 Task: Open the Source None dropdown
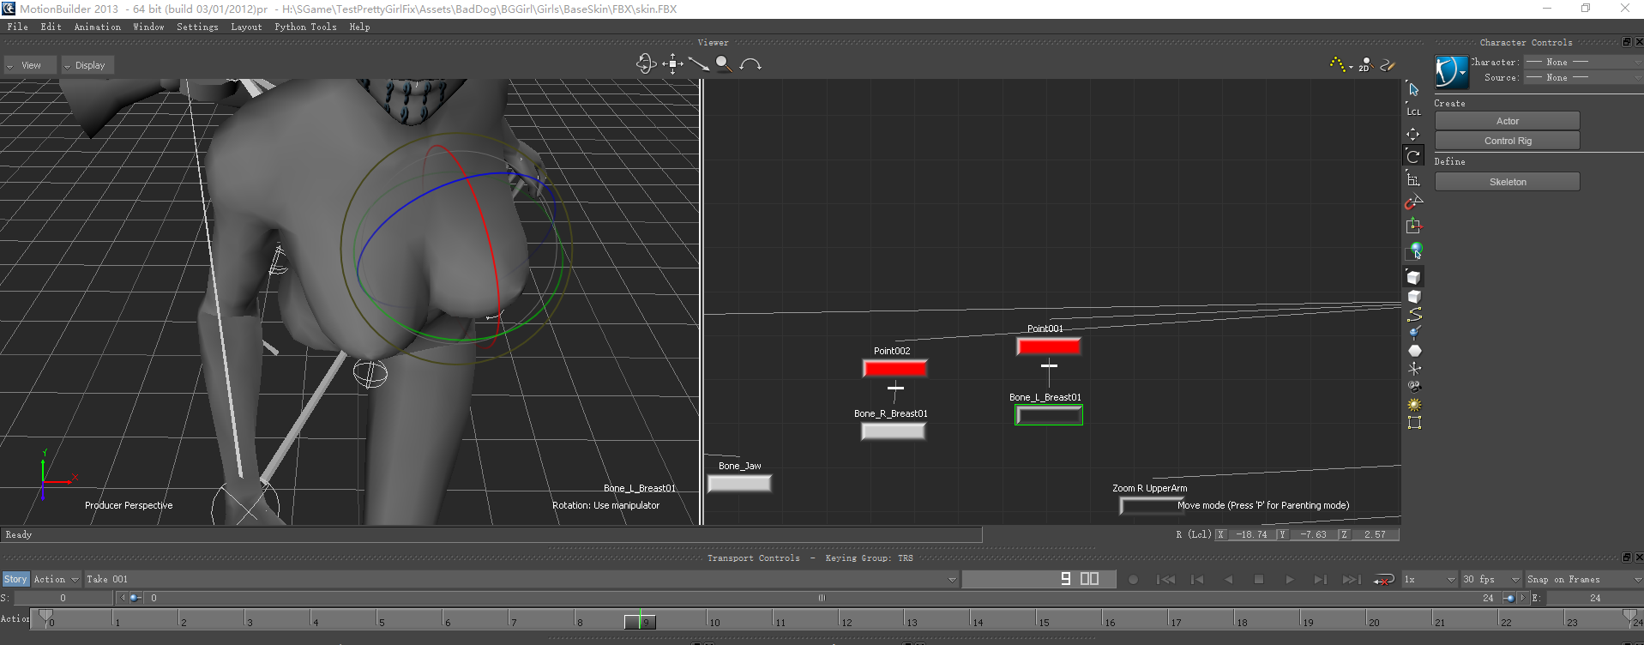coord(1582,77)
